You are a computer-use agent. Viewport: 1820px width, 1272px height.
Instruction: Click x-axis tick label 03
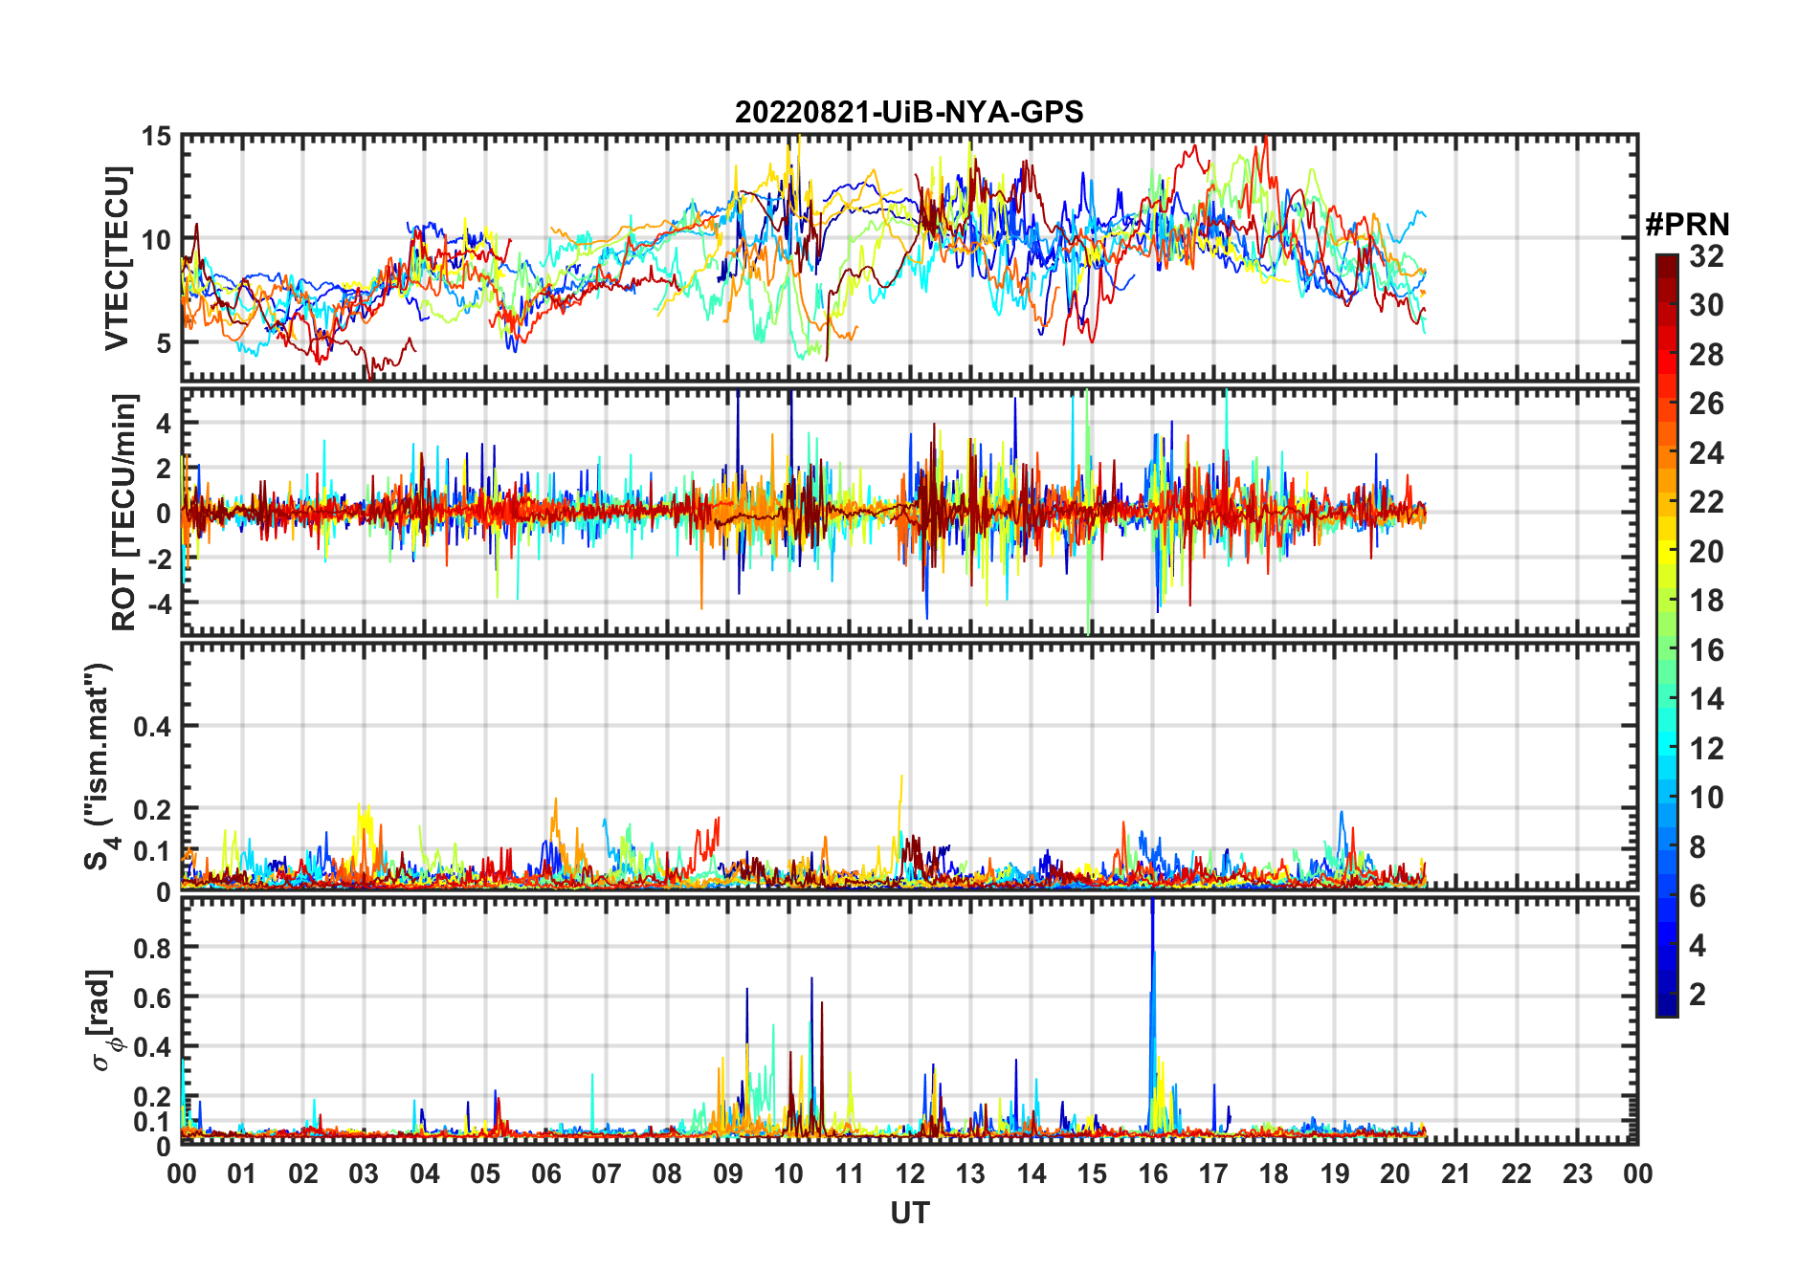[x=365, y=1173]
